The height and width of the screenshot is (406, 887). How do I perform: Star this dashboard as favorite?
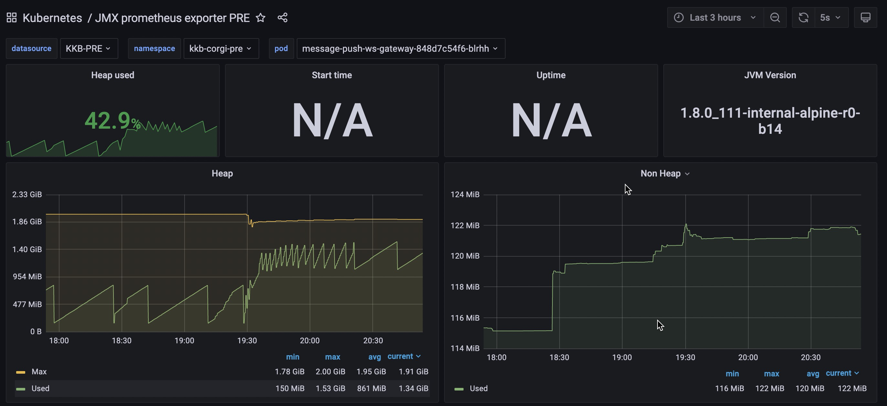coord(261,17)
